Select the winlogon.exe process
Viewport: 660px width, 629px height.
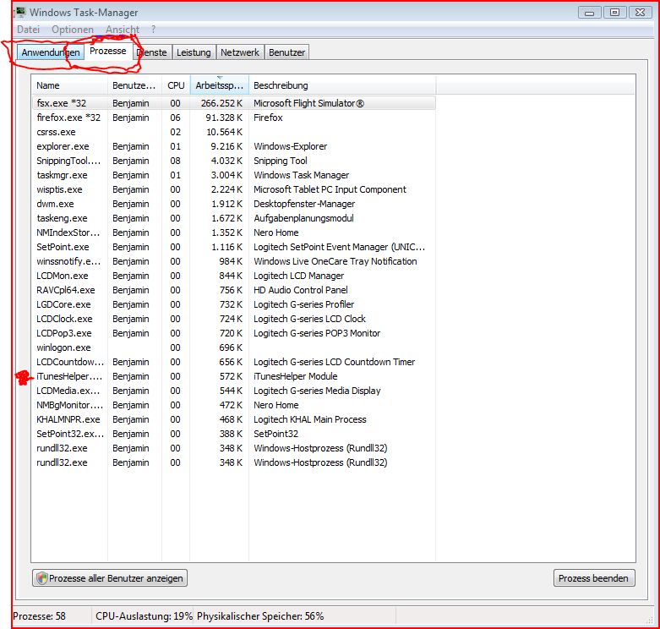(x=233, y=347)
